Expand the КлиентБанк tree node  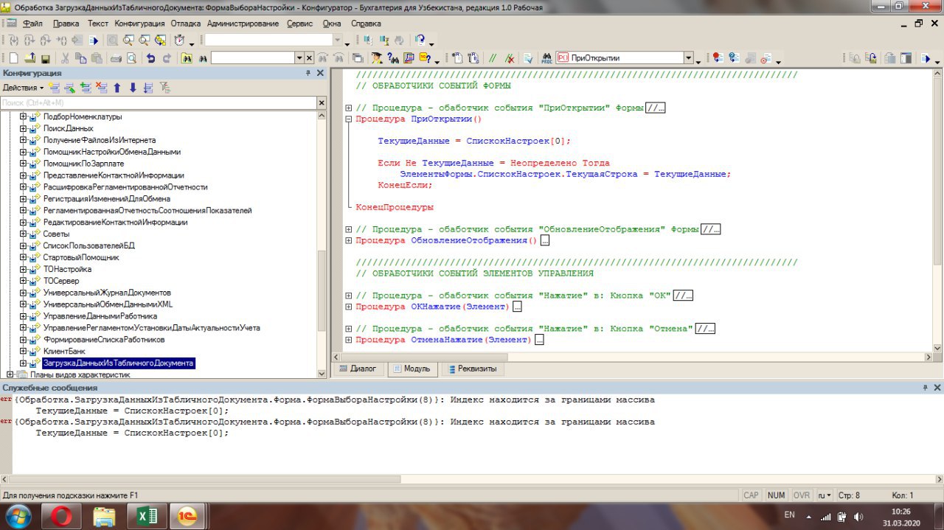(23, 352)
